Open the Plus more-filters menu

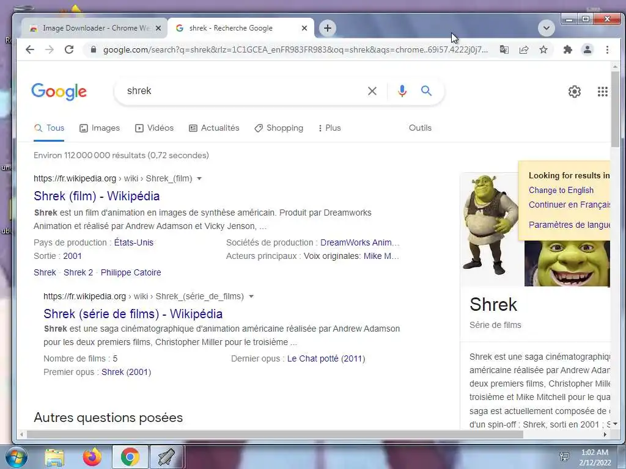point(330,128)
